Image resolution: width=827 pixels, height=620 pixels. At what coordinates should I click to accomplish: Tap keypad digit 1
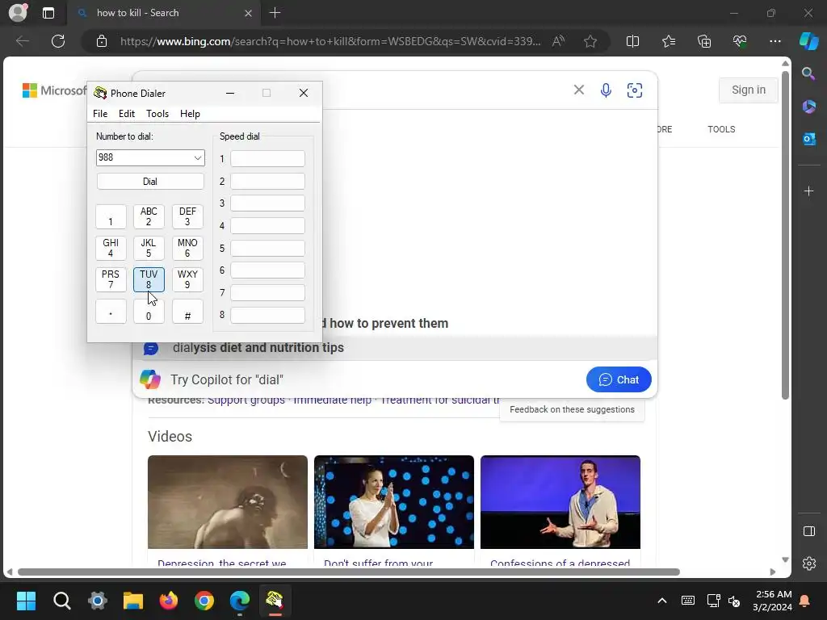[x=111, y=216]
